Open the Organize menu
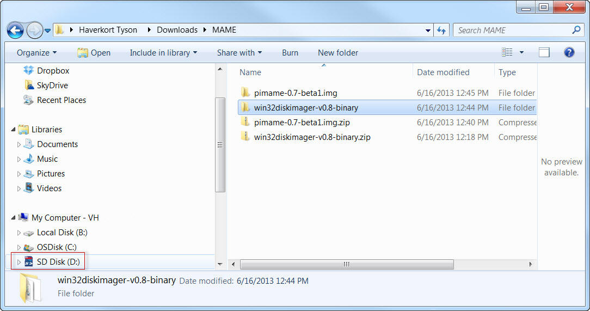 coord(36,53)
